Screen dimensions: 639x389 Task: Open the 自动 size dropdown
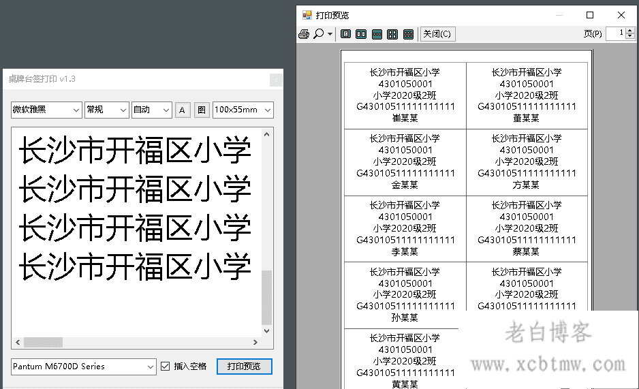tap(152, 110)
